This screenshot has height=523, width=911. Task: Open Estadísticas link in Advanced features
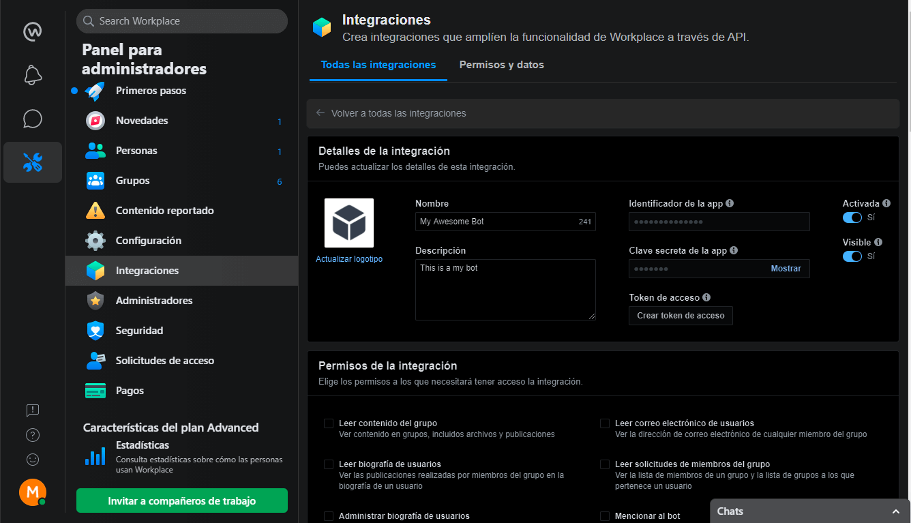[x=143, y=445]
